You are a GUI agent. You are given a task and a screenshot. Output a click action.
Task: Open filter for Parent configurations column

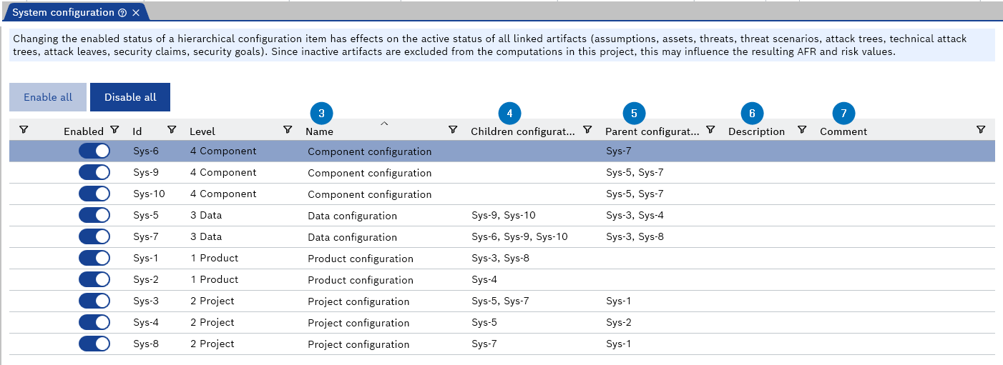point(710,130)
